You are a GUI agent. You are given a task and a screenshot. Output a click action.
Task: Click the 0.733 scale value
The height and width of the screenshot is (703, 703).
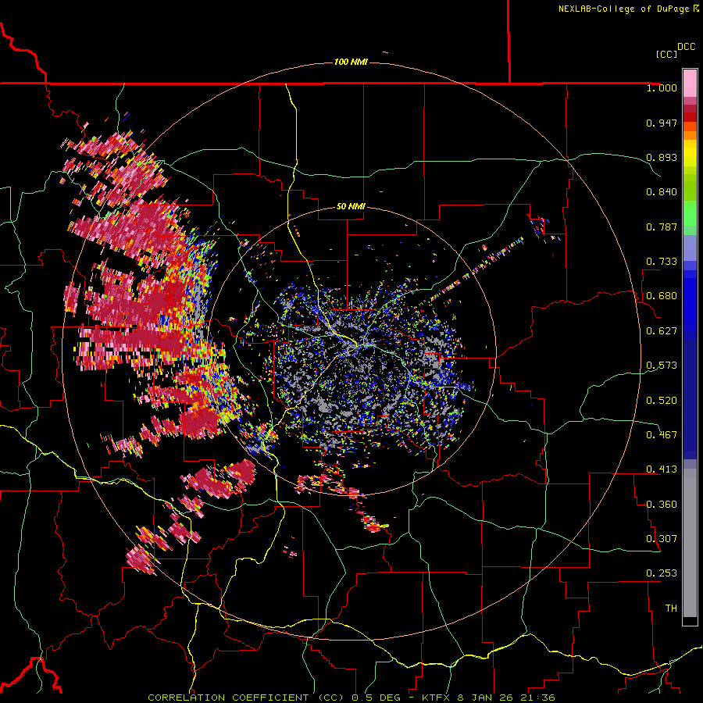point(662,262)
